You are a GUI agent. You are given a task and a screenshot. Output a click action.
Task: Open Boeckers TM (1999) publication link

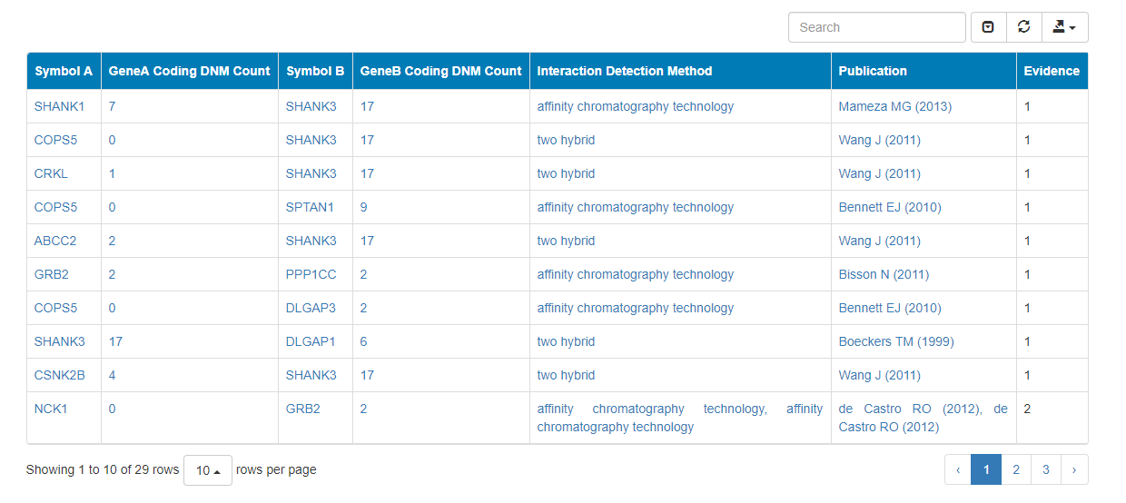[x=896, y=341]
